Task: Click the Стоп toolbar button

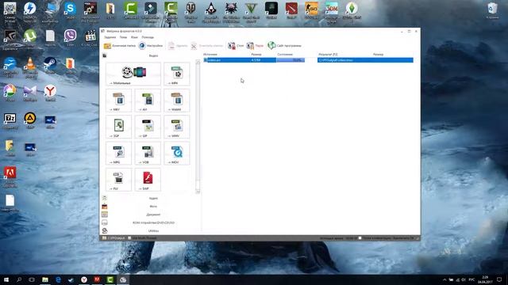Action: (x=236, y=46)
